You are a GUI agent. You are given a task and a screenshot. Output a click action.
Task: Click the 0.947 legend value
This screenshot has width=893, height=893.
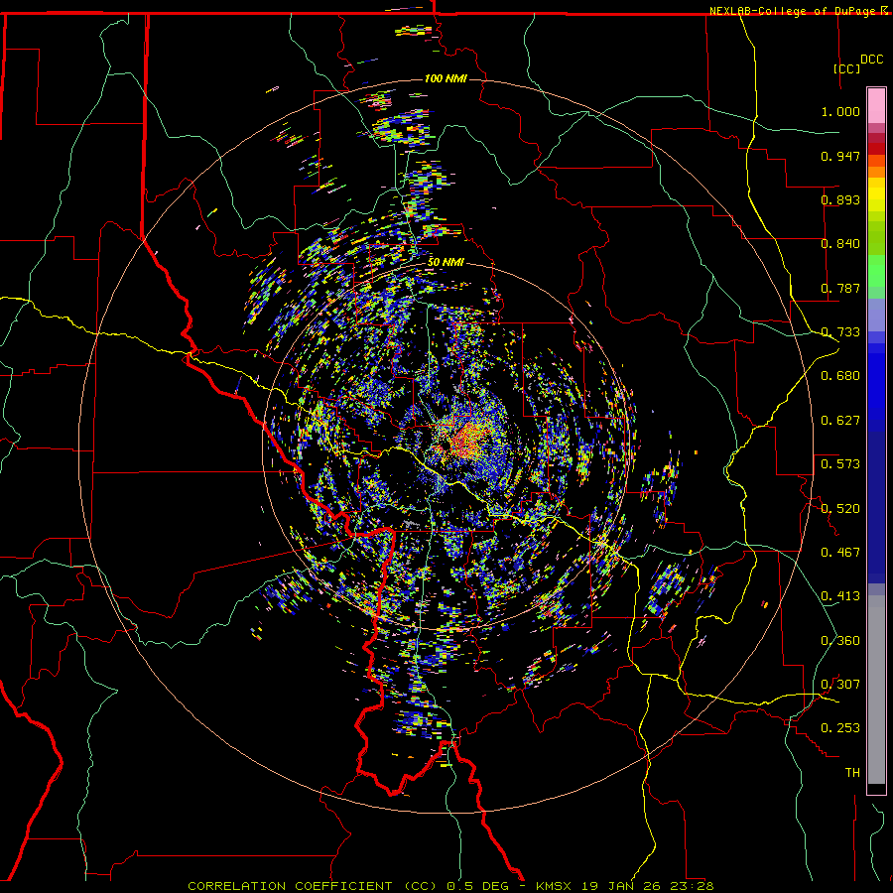(840, 156)
